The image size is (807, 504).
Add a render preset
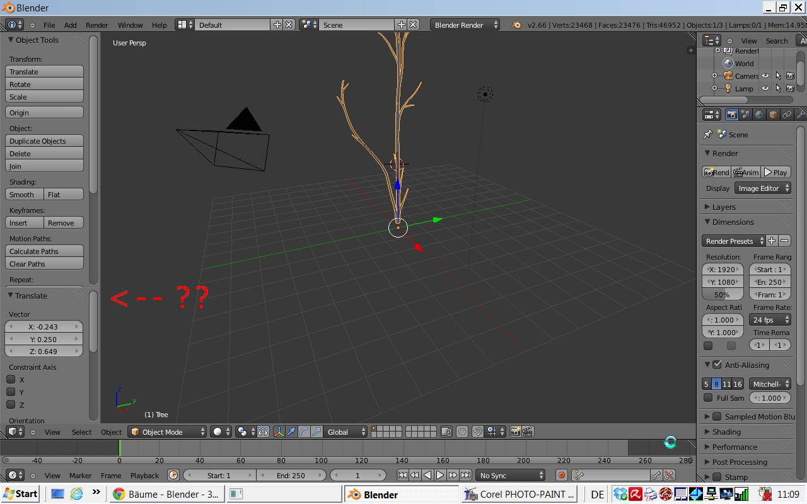772,241
